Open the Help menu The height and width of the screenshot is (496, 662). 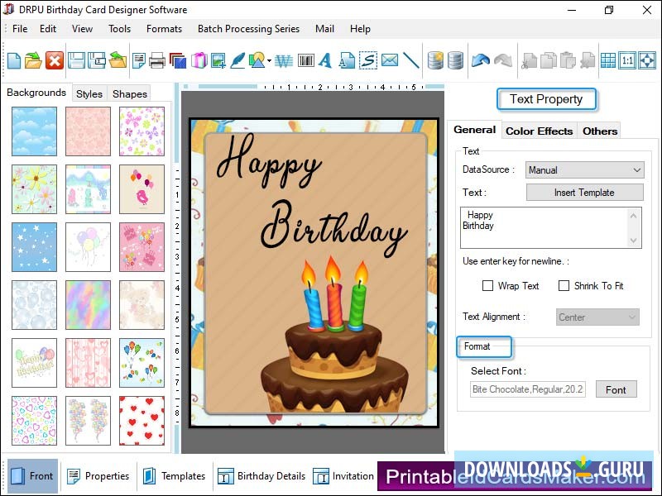pos(360,29)
